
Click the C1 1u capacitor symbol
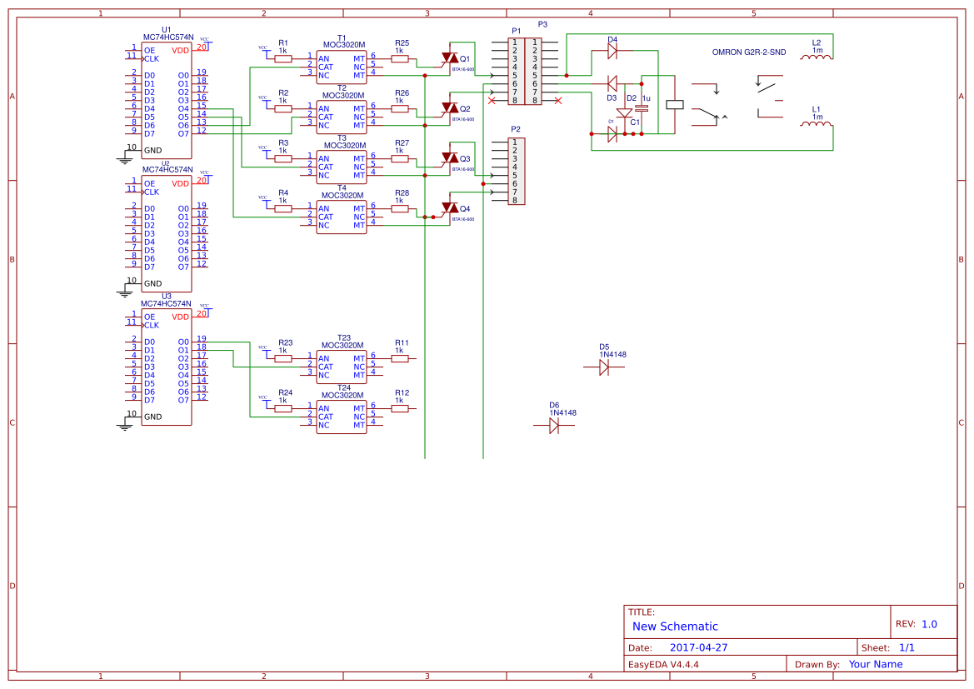pyautogui.click(x=642, y=107)
